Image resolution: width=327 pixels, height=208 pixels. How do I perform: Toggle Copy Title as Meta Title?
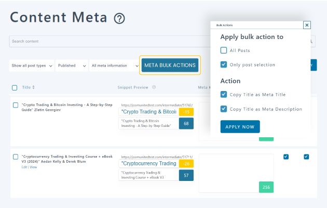pos(224,95)
